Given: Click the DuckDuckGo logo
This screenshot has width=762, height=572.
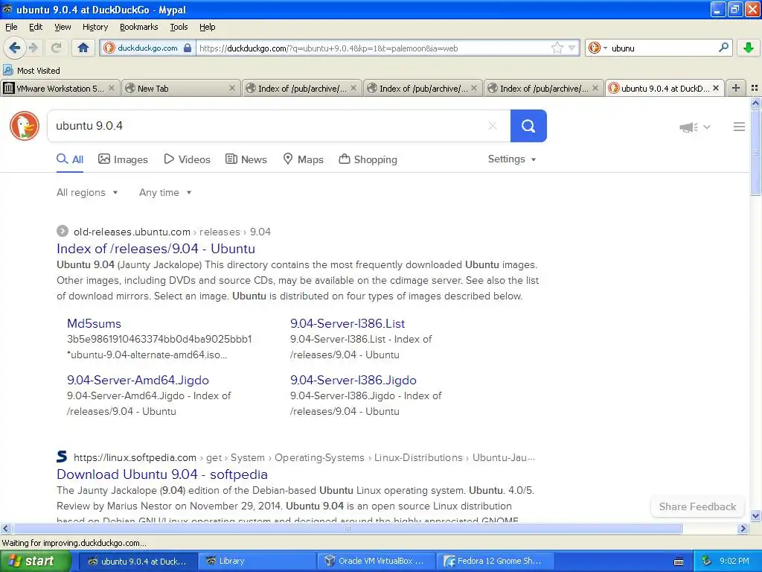Looking at the screenshot, I should click(x=25, y=126).
